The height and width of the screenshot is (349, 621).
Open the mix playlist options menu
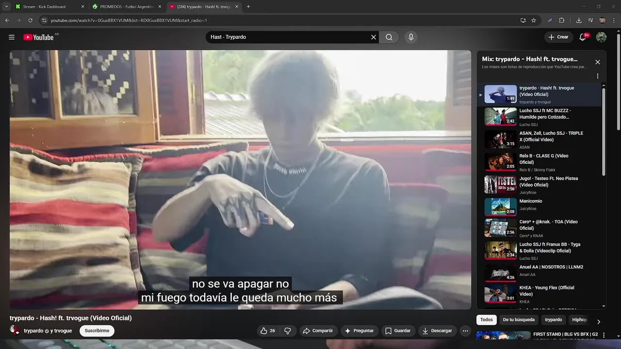[x=598, y=76]
